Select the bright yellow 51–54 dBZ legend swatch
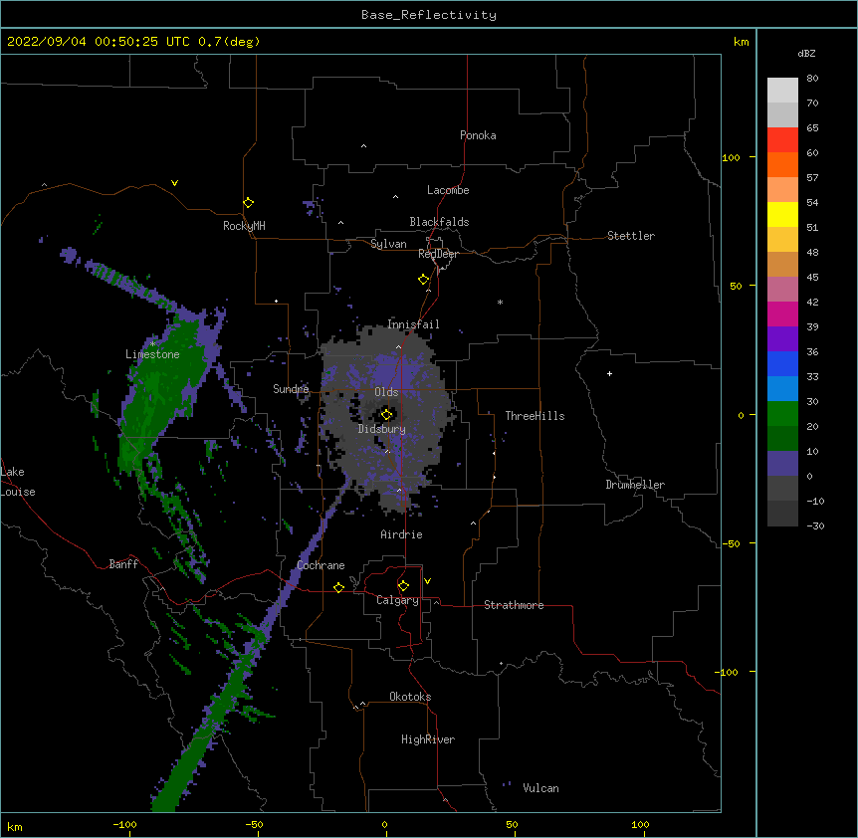Viewport: 858px width, 838px height. pos(782,215)
